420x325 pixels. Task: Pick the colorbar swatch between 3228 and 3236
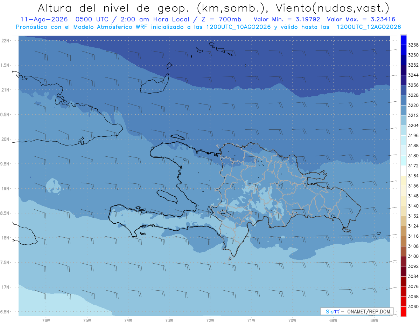pyautogui.click(x=404, y=90)
